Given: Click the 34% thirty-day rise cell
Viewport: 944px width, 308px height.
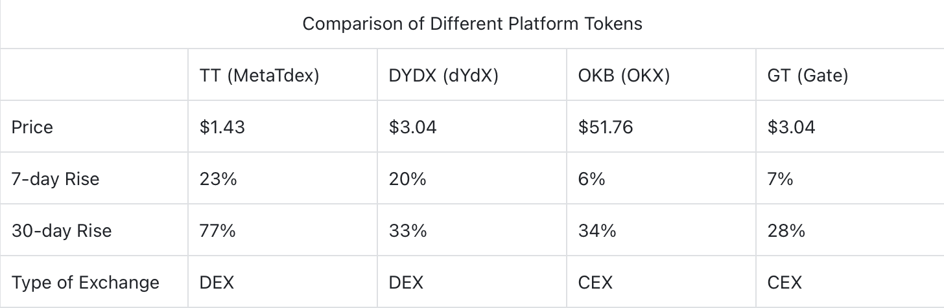Looking at the screenshot, I should click(596, 230).
